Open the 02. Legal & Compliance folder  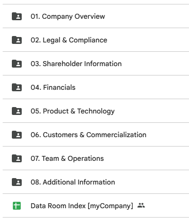pyautogui.click(x=69, y=40)
